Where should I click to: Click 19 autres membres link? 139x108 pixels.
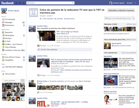57,81
